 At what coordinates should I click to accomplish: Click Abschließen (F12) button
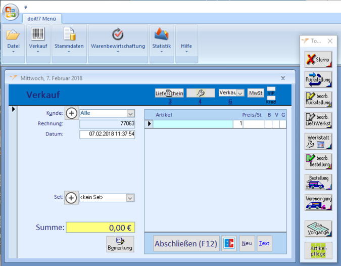(x=186, y=244)
